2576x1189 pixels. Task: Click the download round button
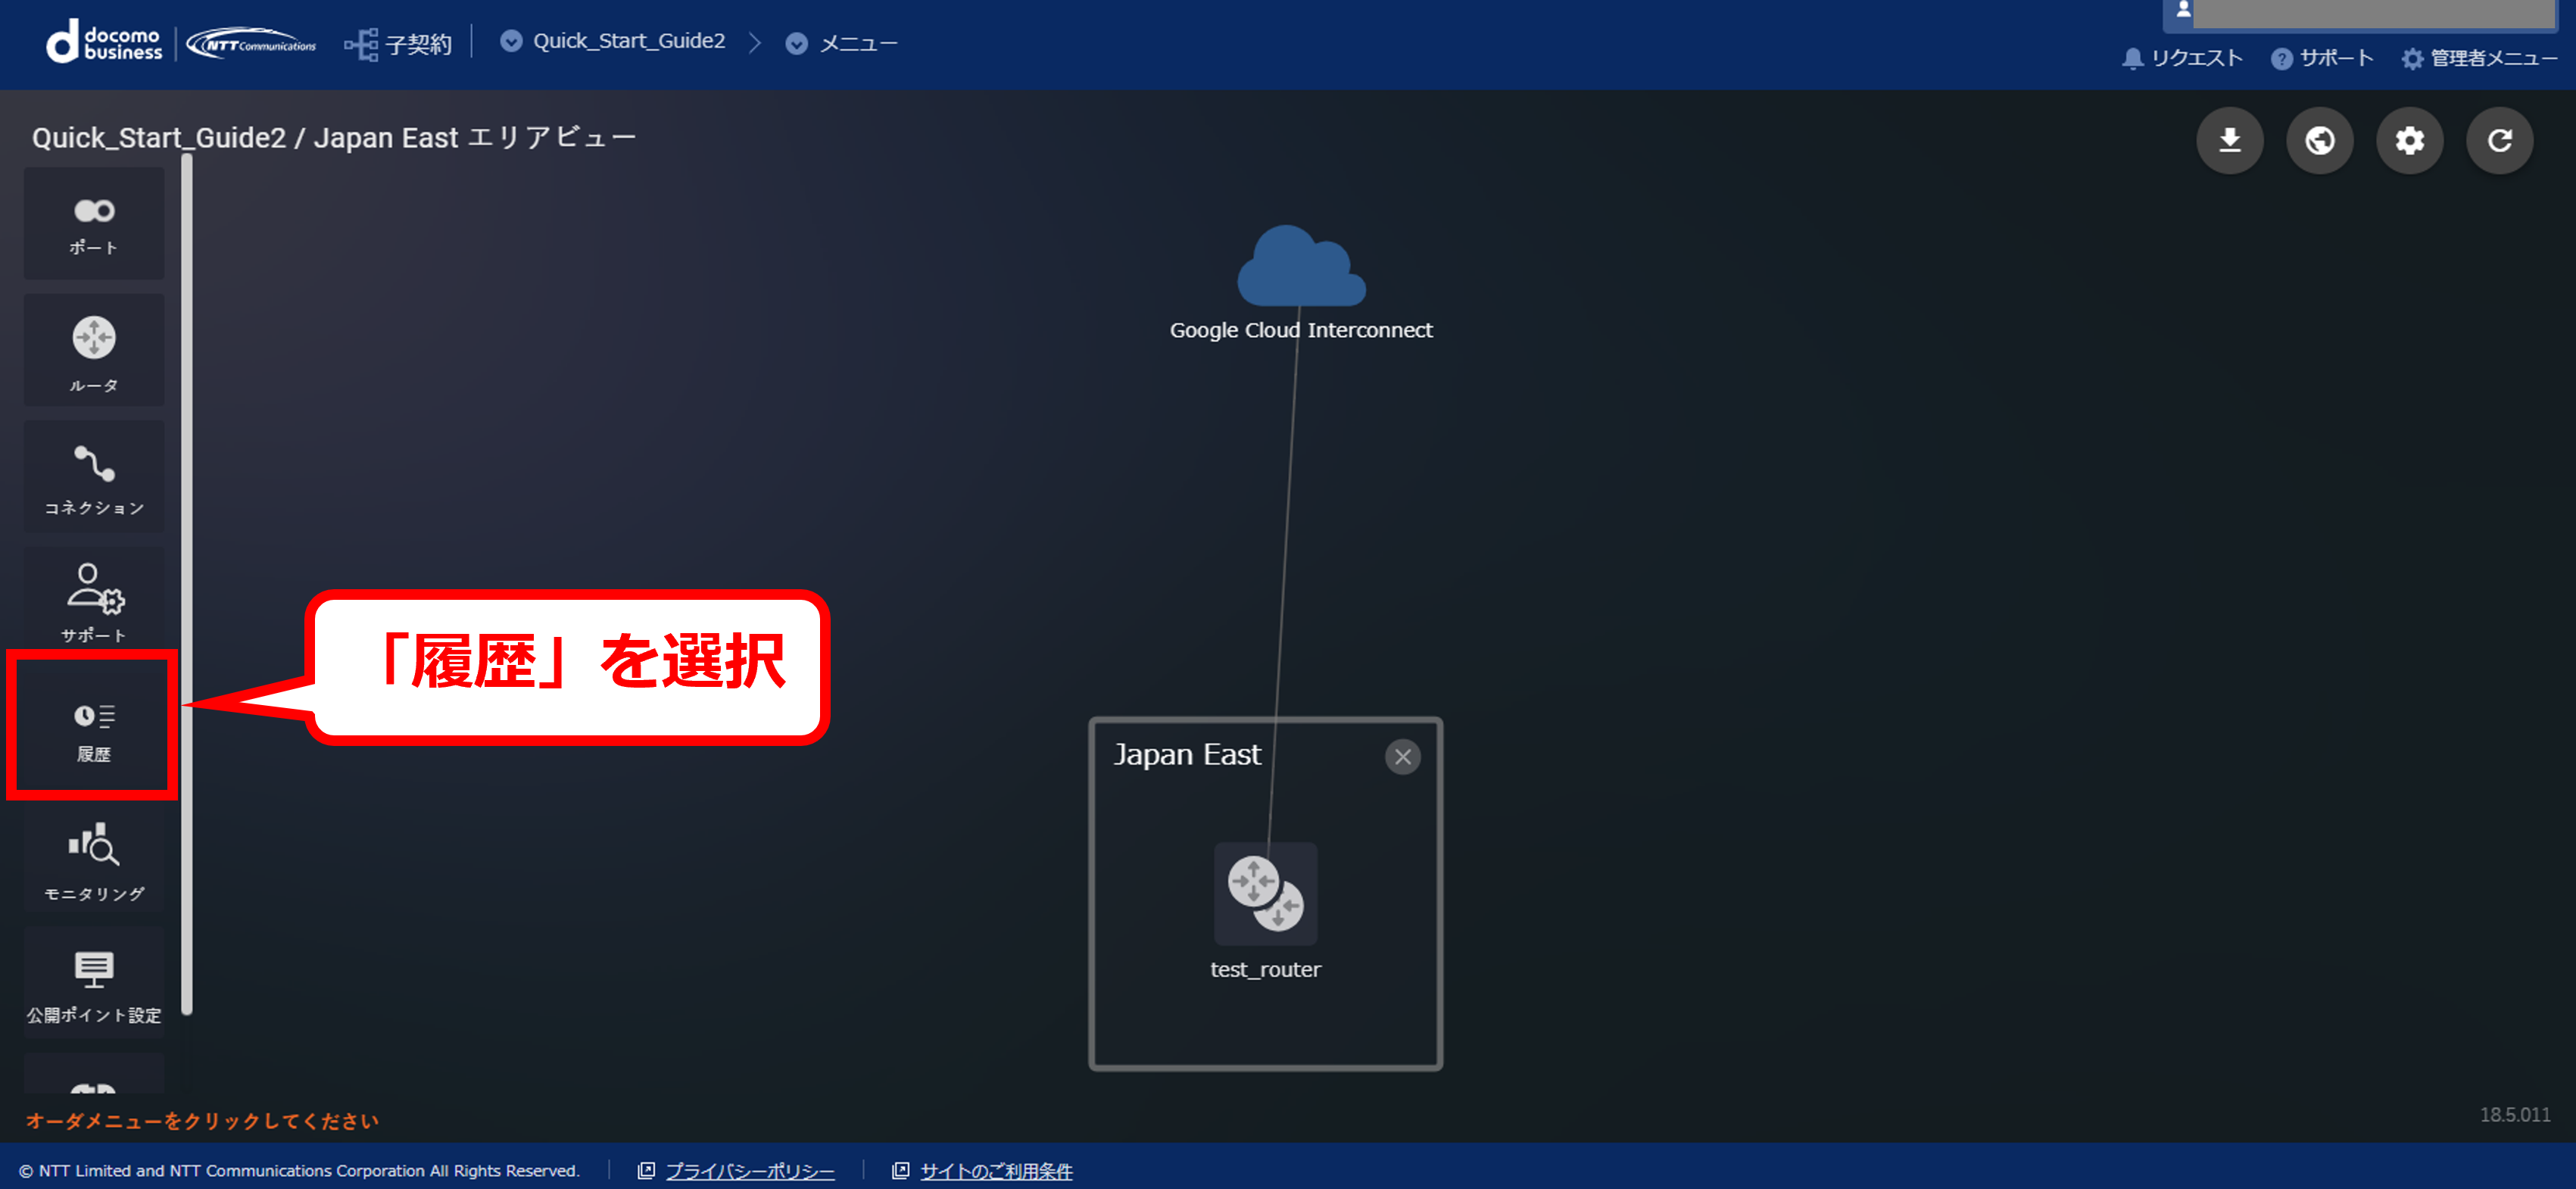2229,141
